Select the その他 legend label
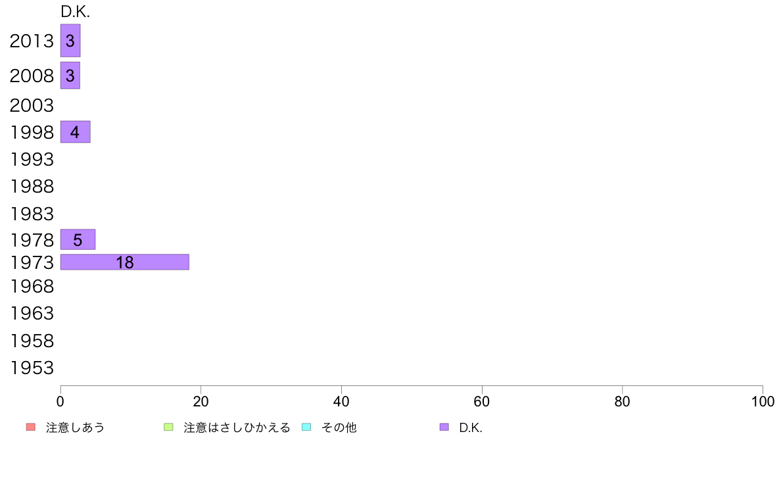 (x=339, y=427)
